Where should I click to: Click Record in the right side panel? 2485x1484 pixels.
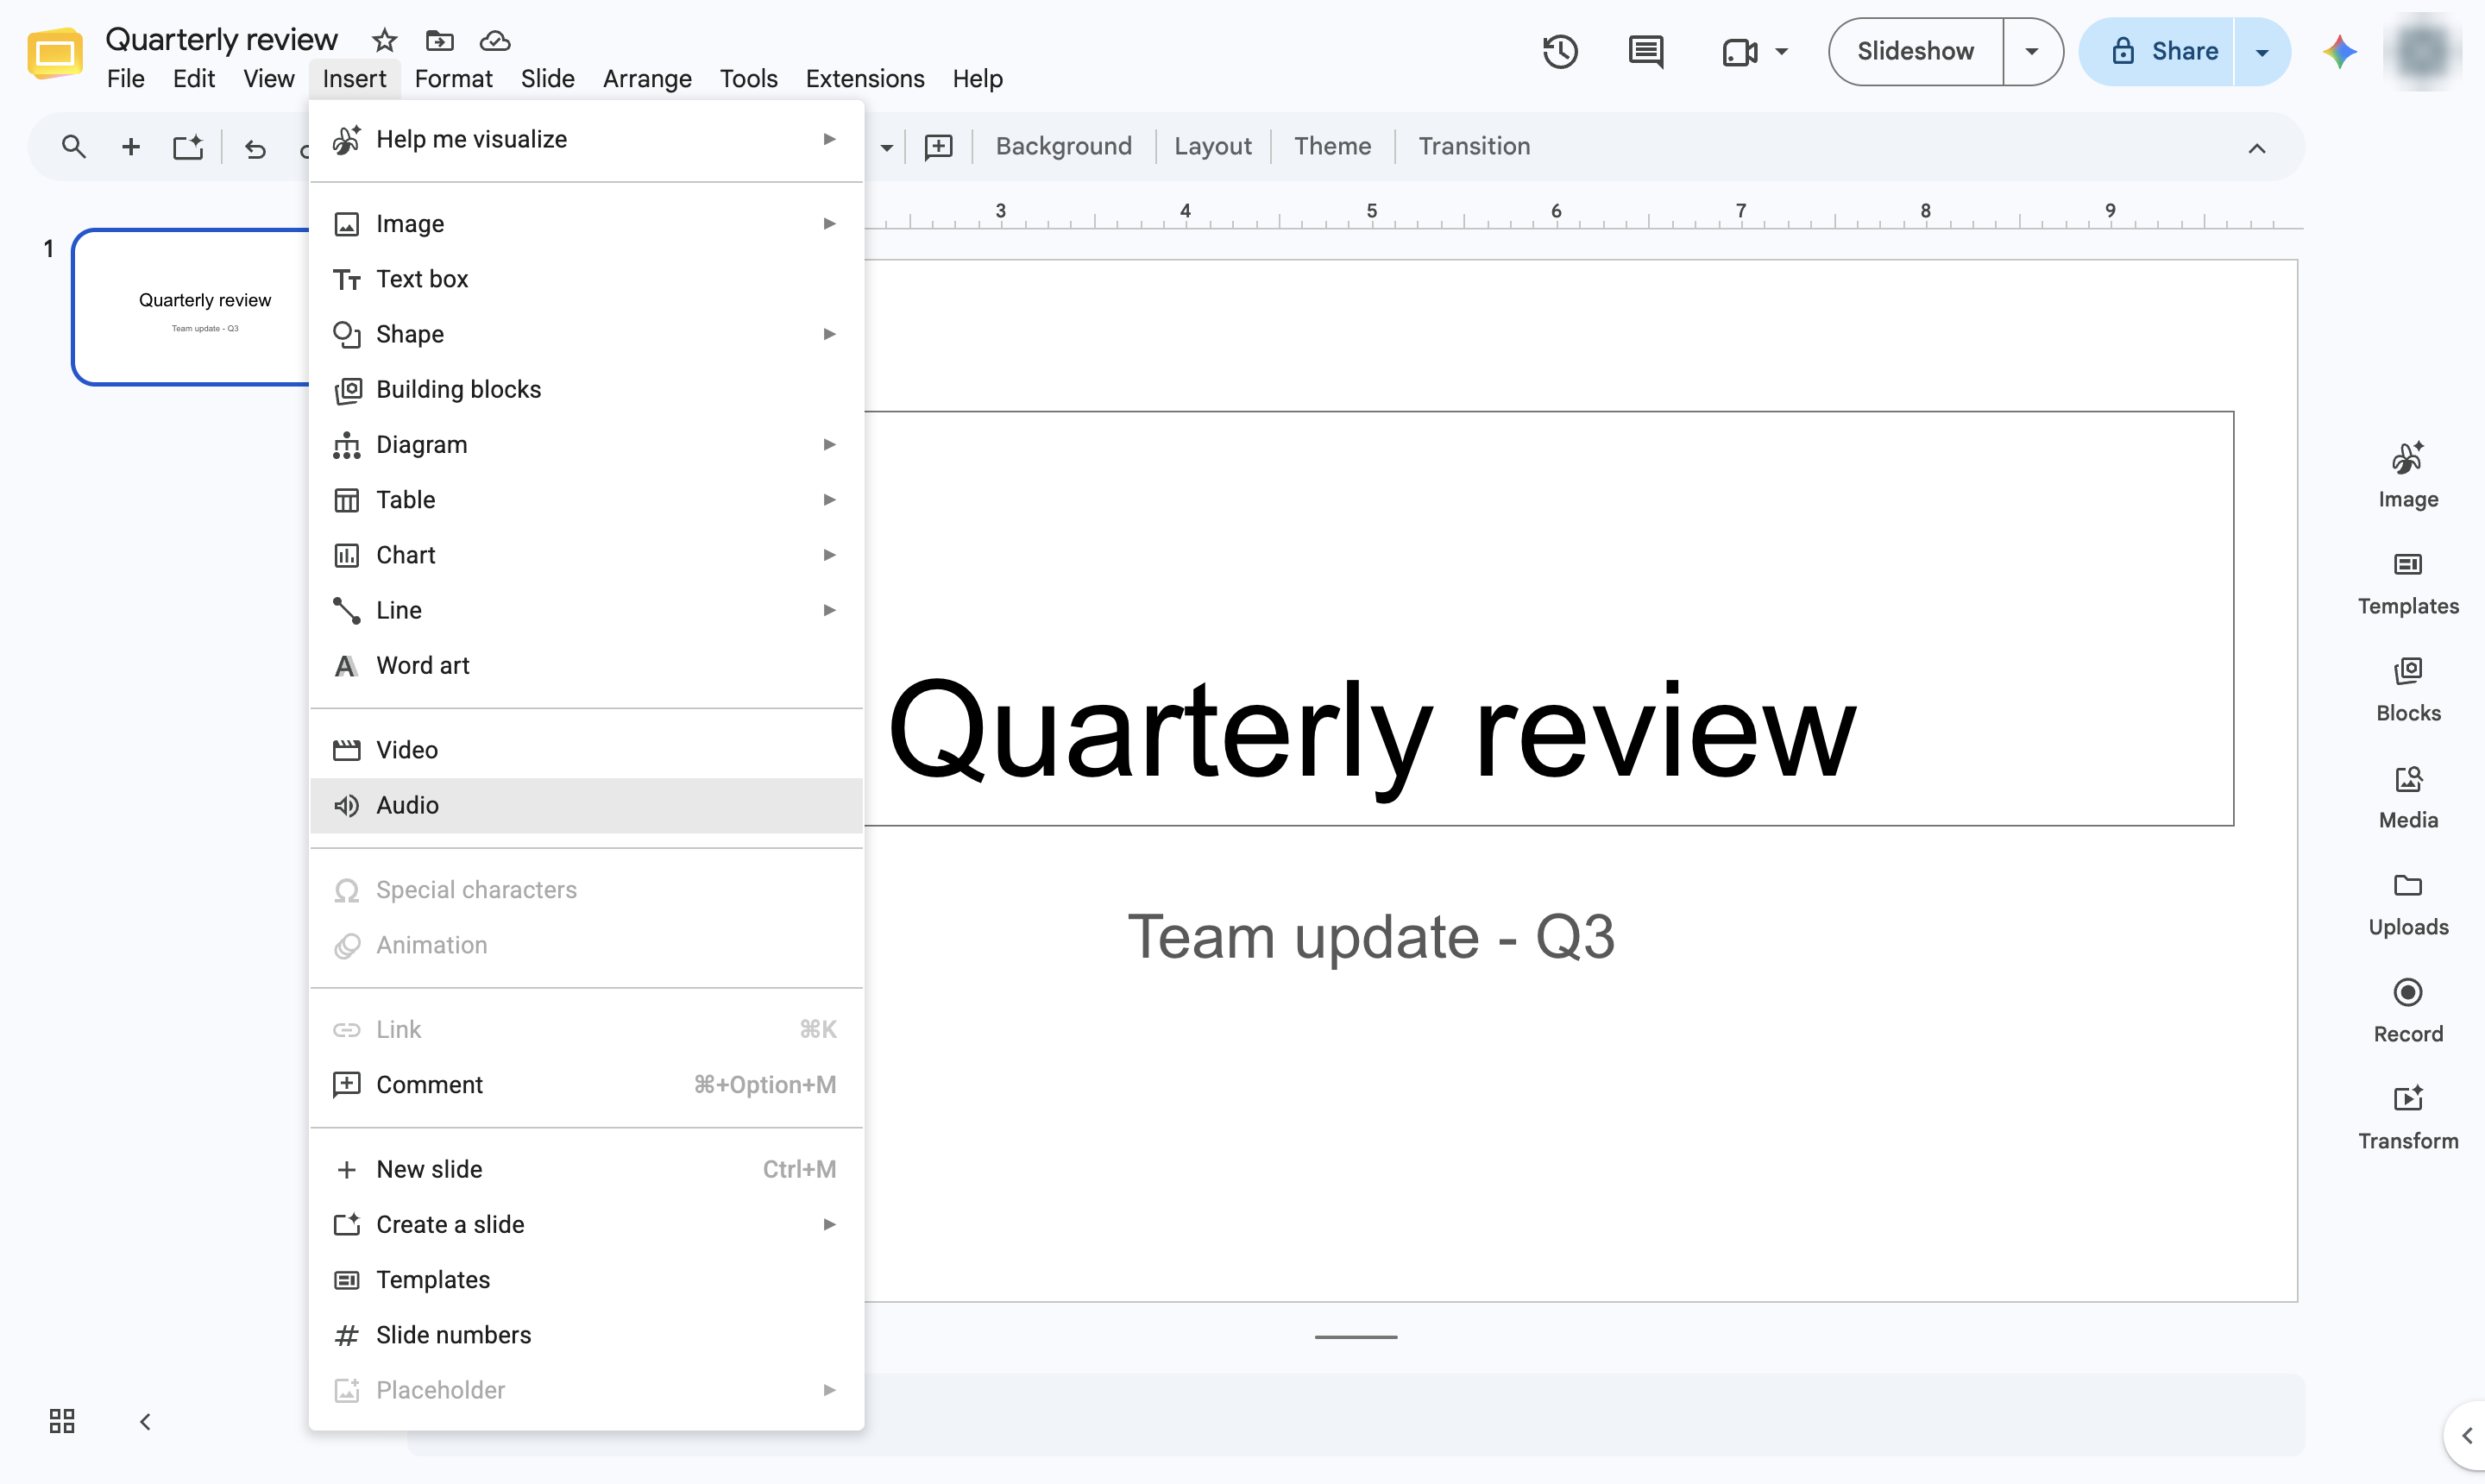point(2408,1011)
